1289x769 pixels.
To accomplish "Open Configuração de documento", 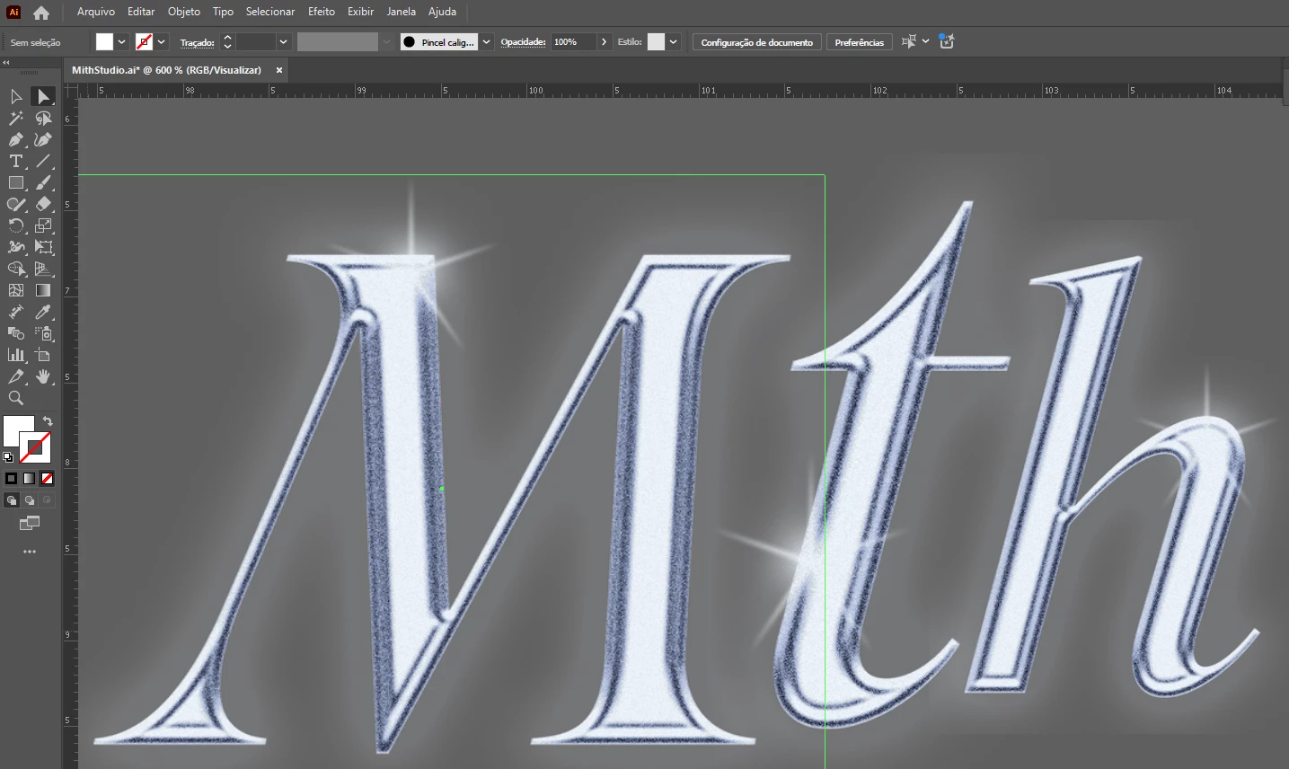I will pos(757,42).
